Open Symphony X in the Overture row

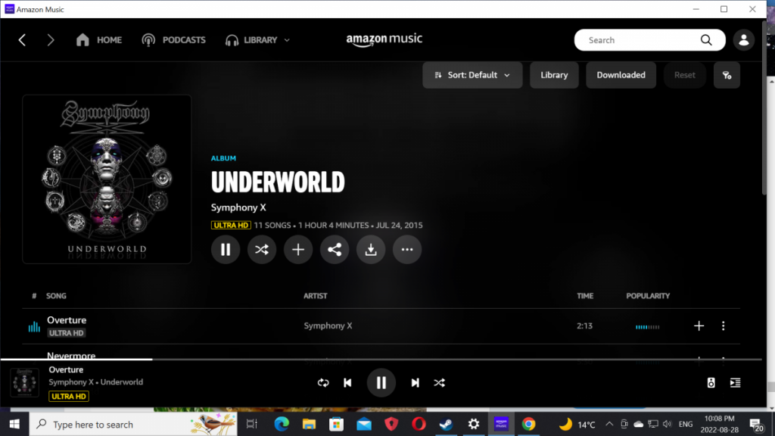[x=328, y=325]
